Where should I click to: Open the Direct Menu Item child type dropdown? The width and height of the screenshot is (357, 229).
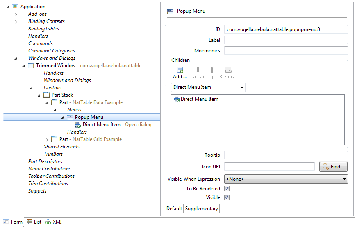click(208, 87)
